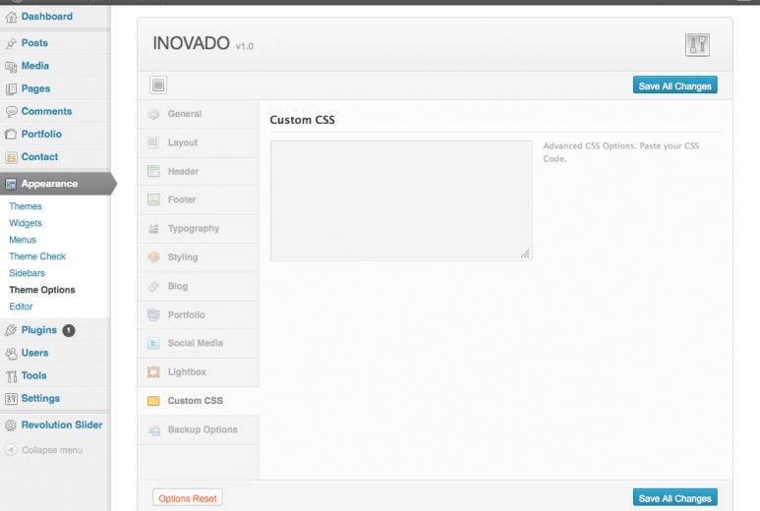Open the Dashboard menu item
The width and height of the screenshot is (760, 511).
55,17
